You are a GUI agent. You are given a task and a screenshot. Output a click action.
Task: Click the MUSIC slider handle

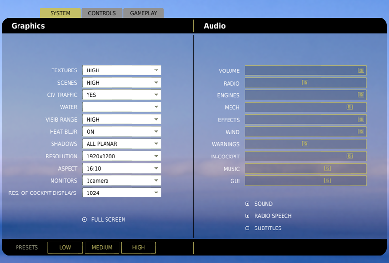point(327,168)
